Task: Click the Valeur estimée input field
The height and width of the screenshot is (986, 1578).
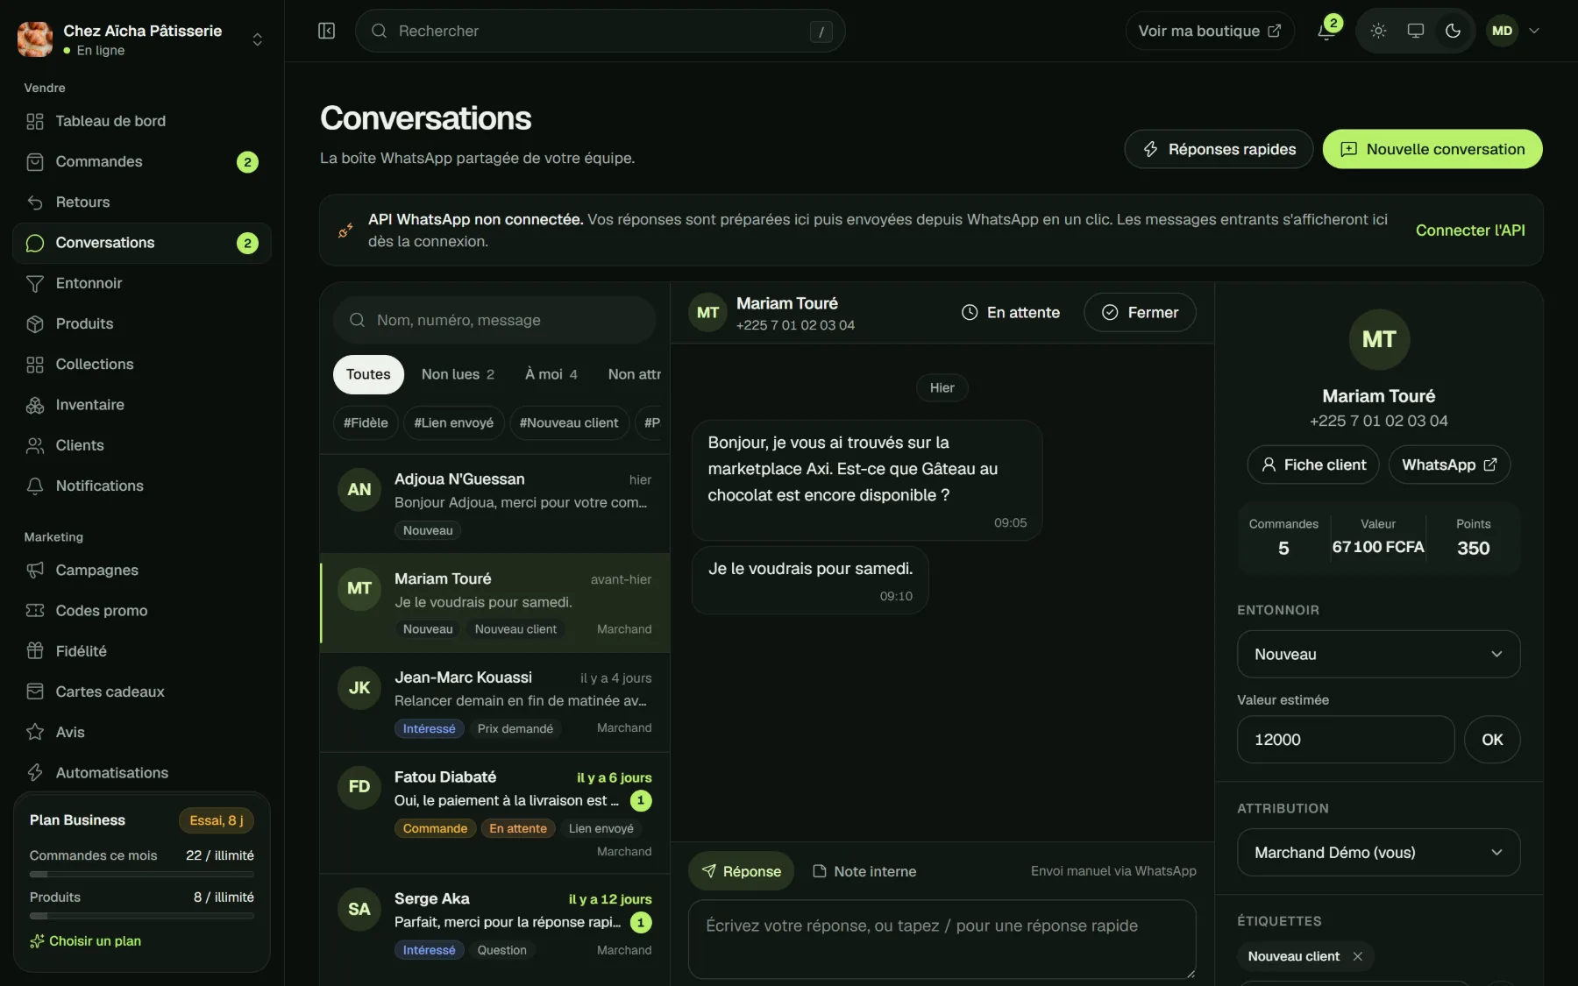Action: point(1346,739)
